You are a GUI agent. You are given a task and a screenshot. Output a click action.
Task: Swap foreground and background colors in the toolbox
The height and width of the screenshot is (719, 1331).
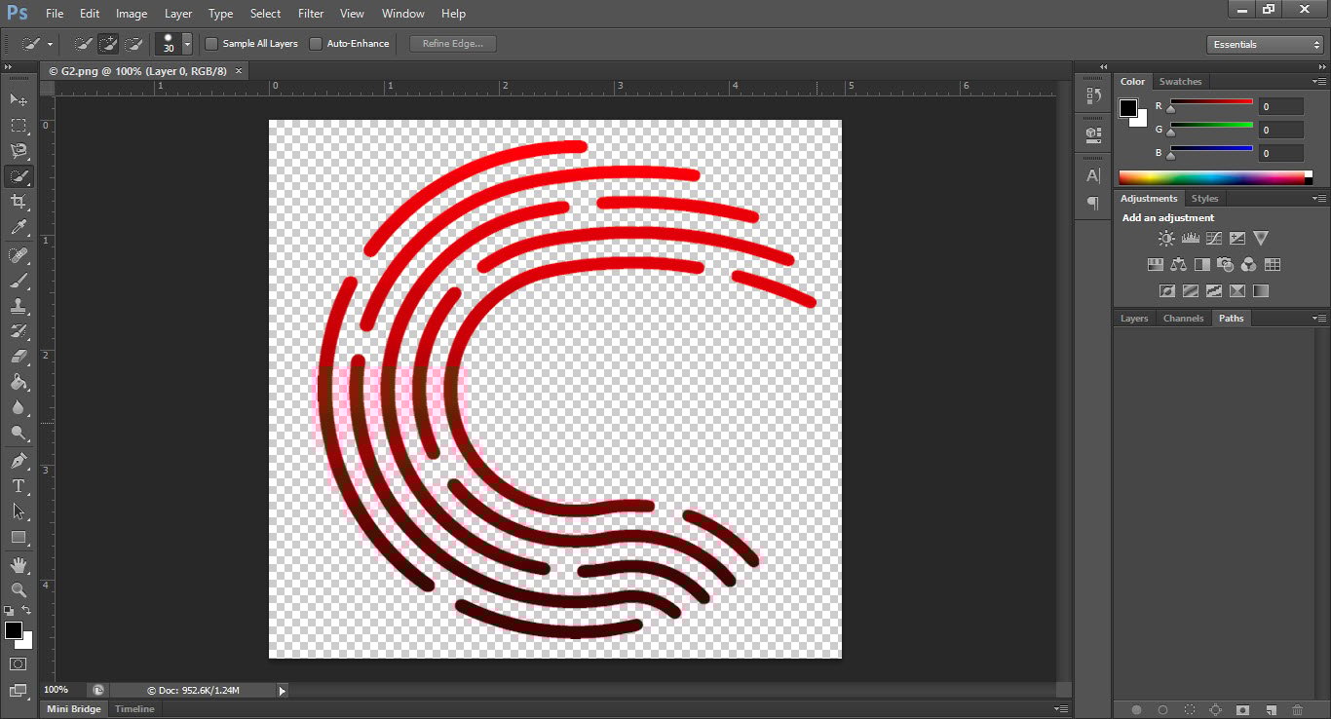click(x=26, y=610)
